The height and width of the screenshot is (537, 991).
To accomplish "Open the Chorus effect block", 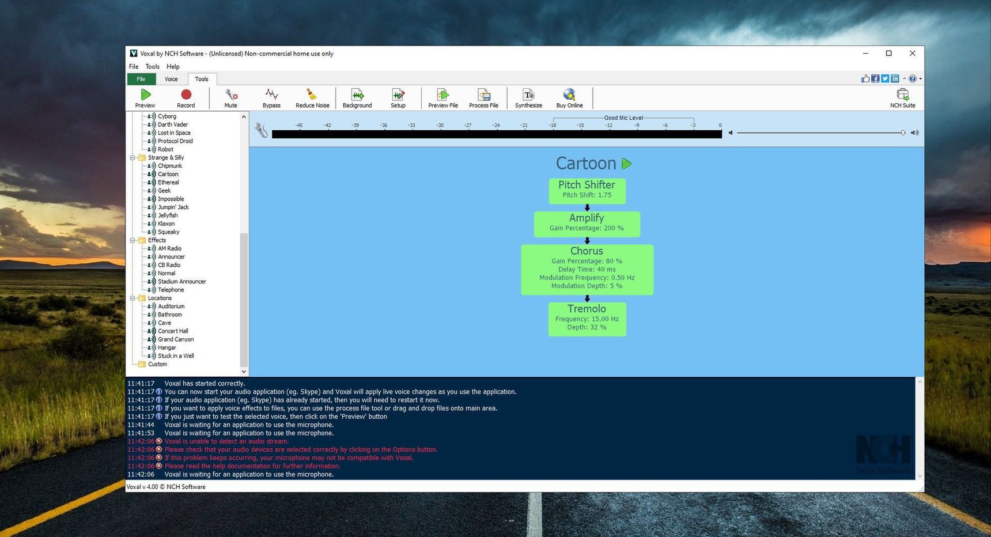I will click(x=587, y=268).
